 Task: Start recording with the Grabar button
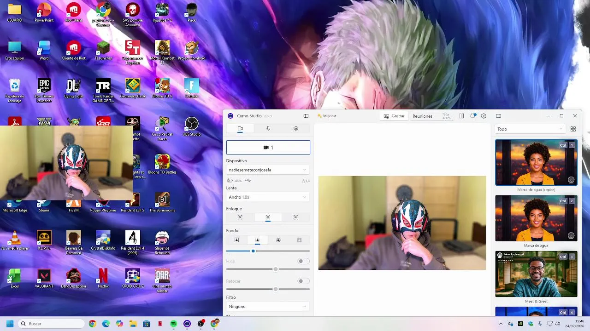(394, 116)
